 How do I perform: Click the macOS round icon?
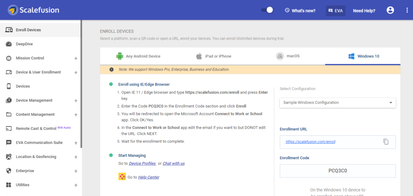coord(280,56)
